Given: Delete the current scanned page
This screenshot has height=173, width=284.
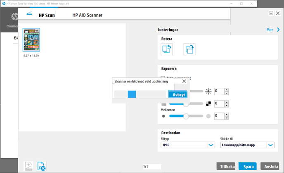Looking at the screenshot, I should 41,166.
